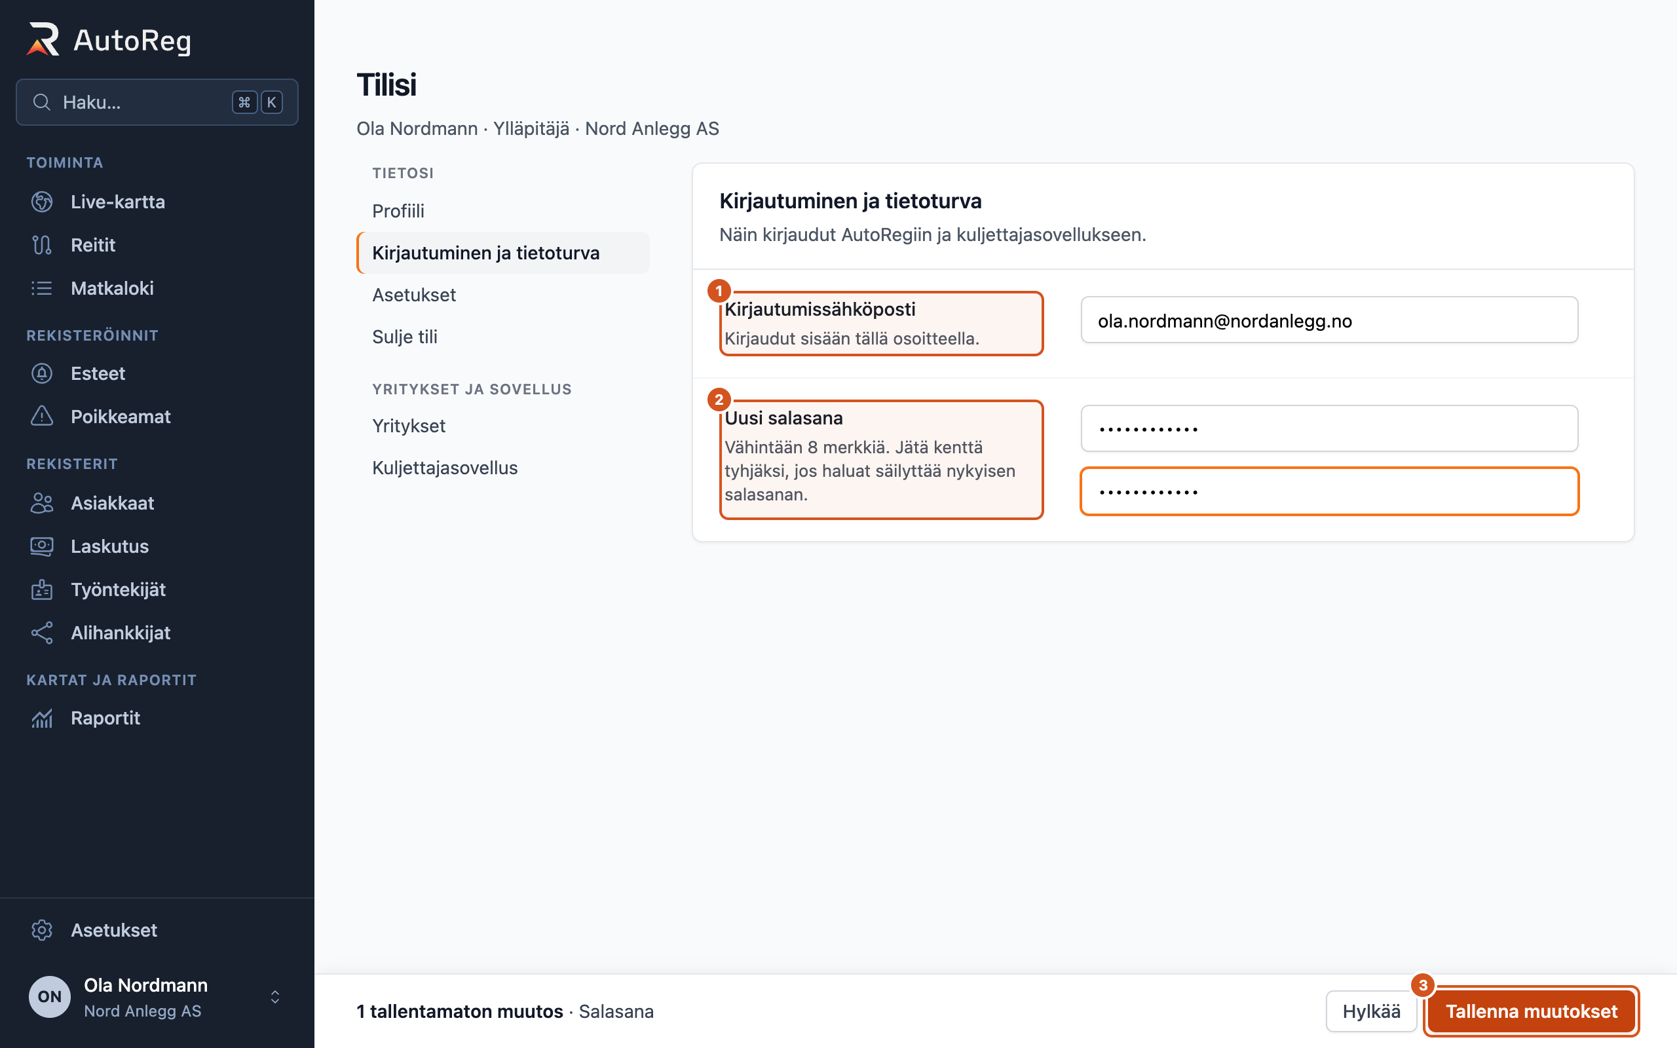Click the Ola Nordmann name in sidebar
1677x1048 pixels.
(x=145, y=985)
